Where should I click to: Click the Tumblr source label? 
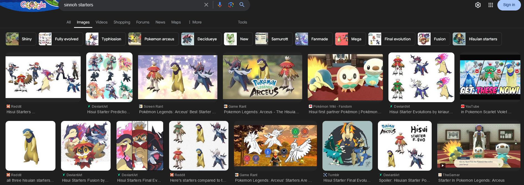(334, 175)
